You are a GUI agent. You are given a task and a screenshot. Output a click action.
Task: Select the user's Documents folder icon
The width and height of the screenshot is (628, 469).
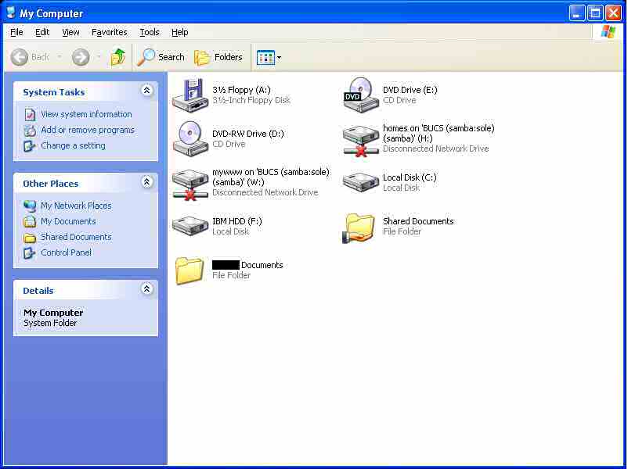point(189,271)
